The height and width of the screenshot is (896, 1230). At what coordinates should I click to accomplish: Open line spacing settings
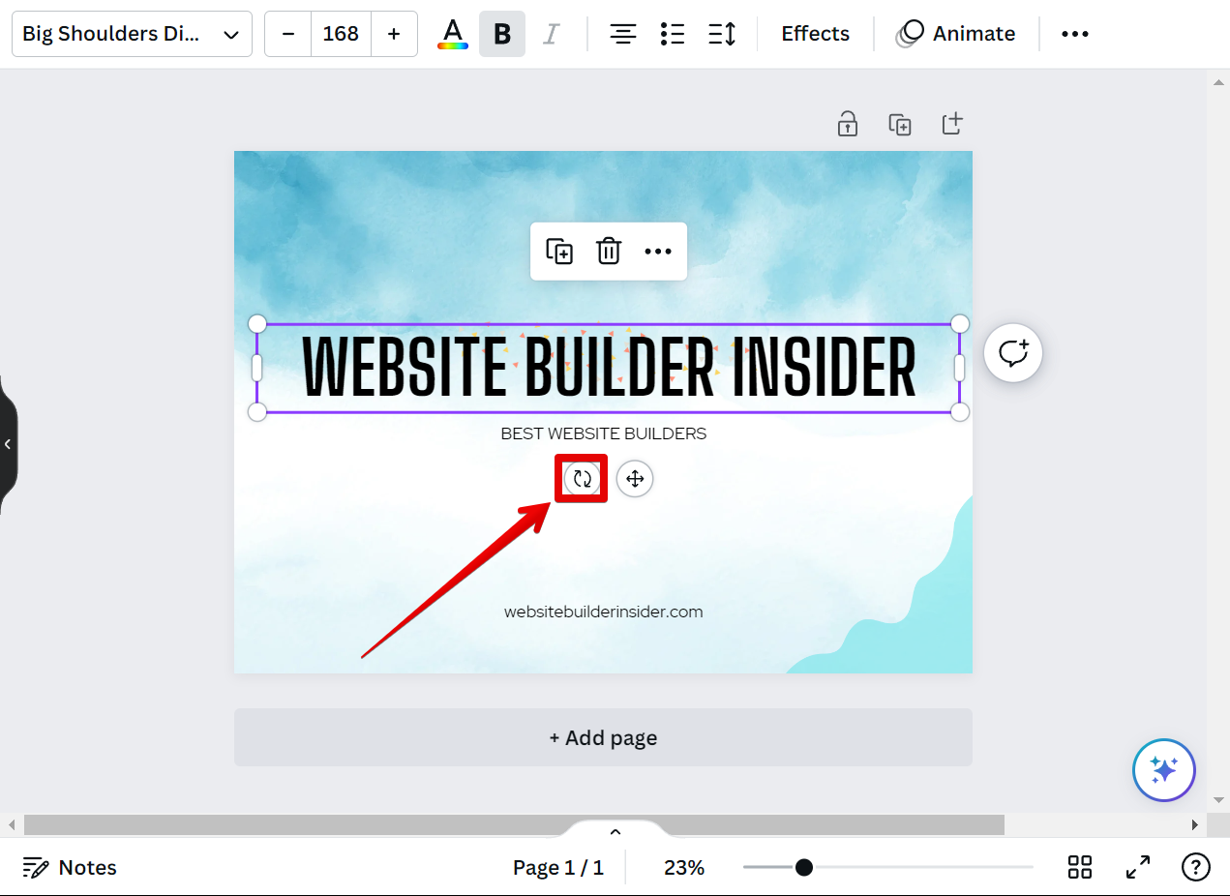(x=722, y=34)
